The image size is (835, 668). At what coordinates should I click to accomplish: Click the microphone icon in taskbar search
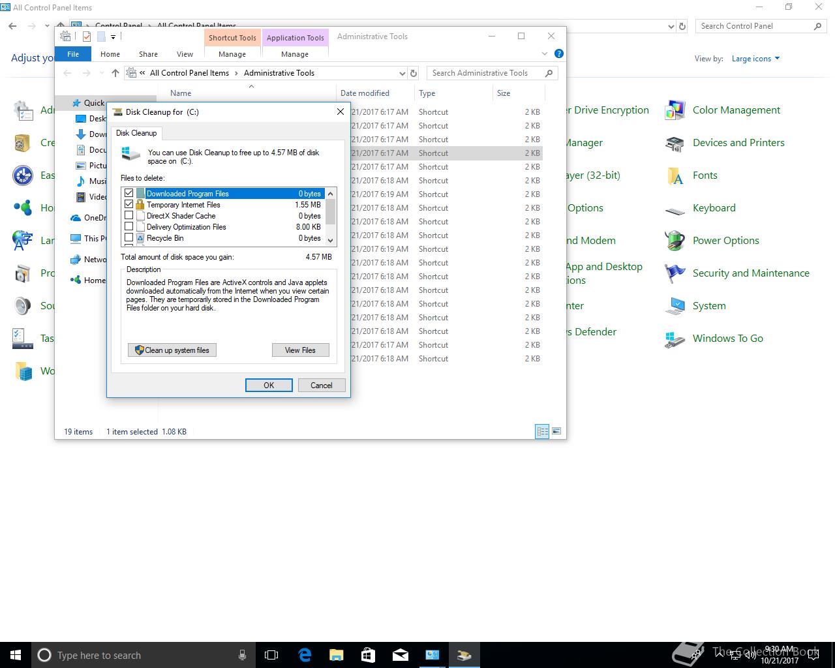coord(242,655)
